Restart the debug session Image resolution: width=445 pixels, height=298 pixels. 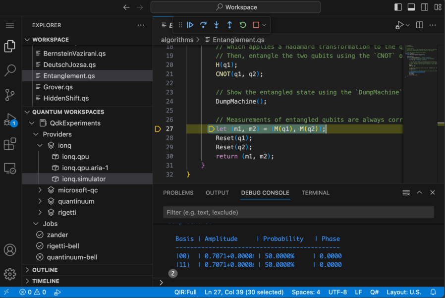coord(243,25)
